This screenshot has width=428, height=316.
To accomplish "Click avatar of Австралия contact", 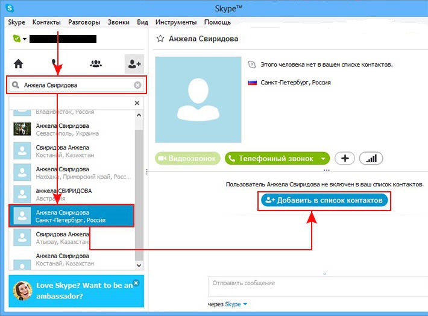I will point(22,194).
